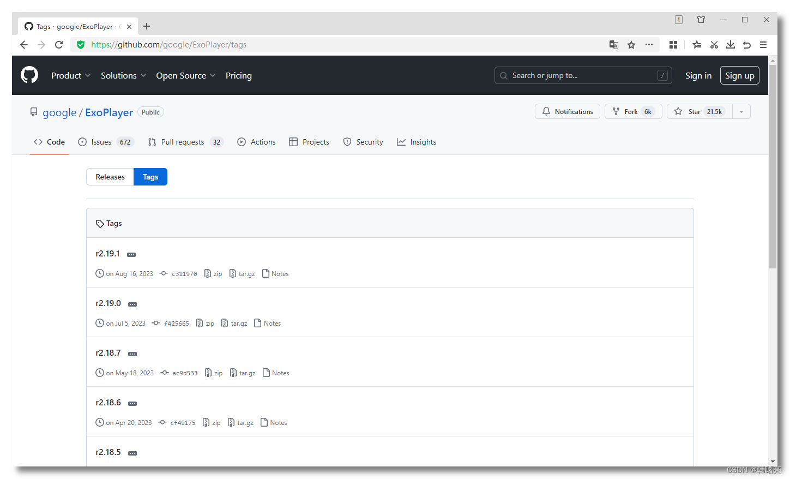Open the Product dropdown menu
This screenshot has height=479, width=790.
[x=71, y=75]
